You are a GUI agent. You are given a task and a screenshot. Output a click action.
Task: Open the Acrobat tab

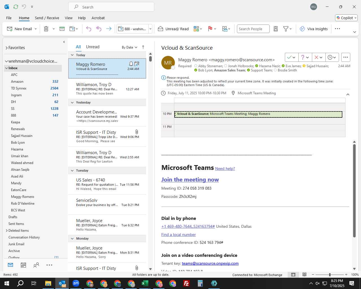coord(98,18)
